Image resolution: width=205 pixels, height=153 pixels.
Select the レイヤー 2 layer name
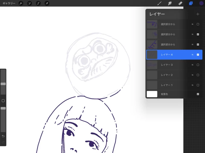pyautogui.click(x=167, y=75)
